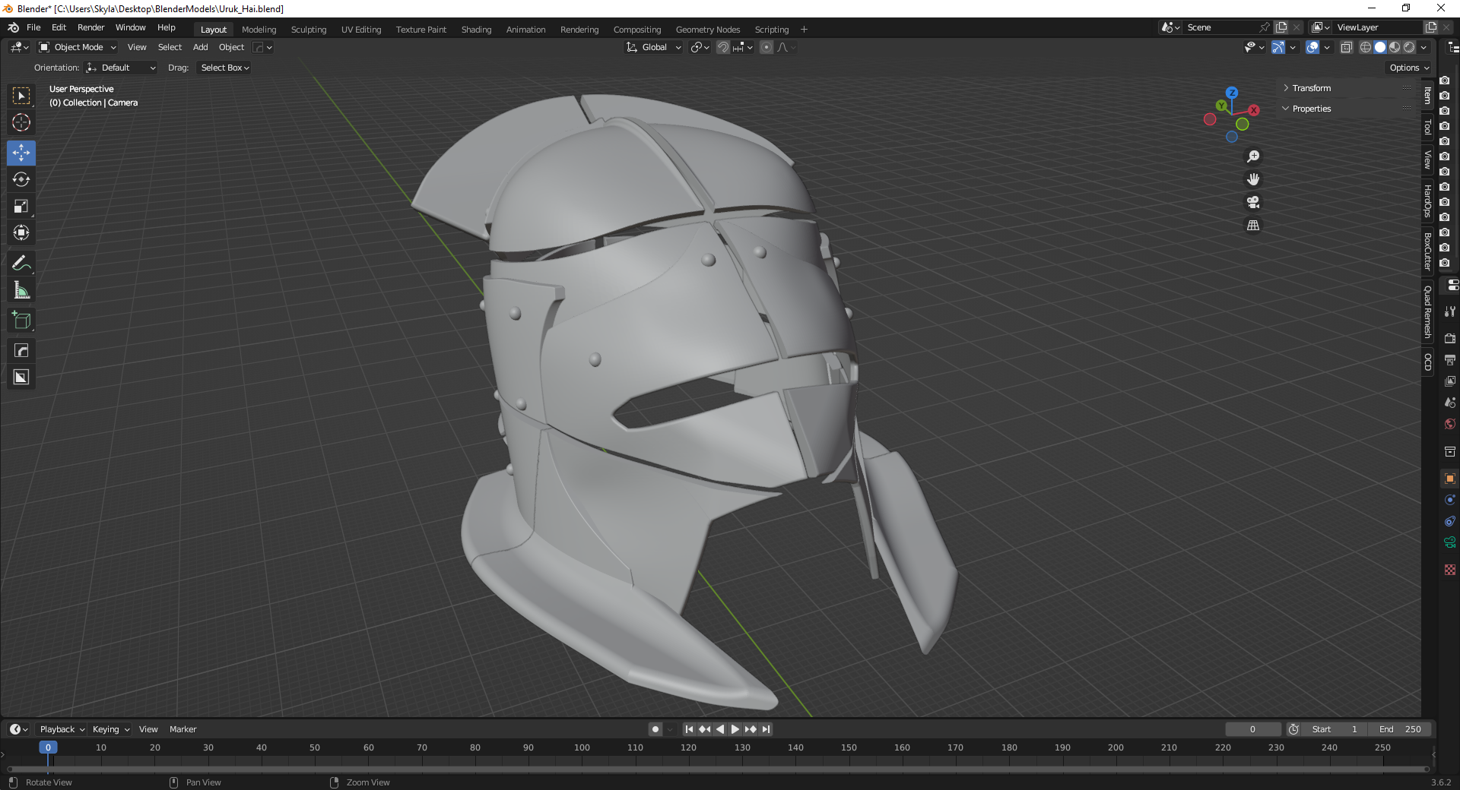Screen dimensions: 1460x790
Task: Open the Render properties tab
Action: pyautogui.click(x=1450, y=339)
